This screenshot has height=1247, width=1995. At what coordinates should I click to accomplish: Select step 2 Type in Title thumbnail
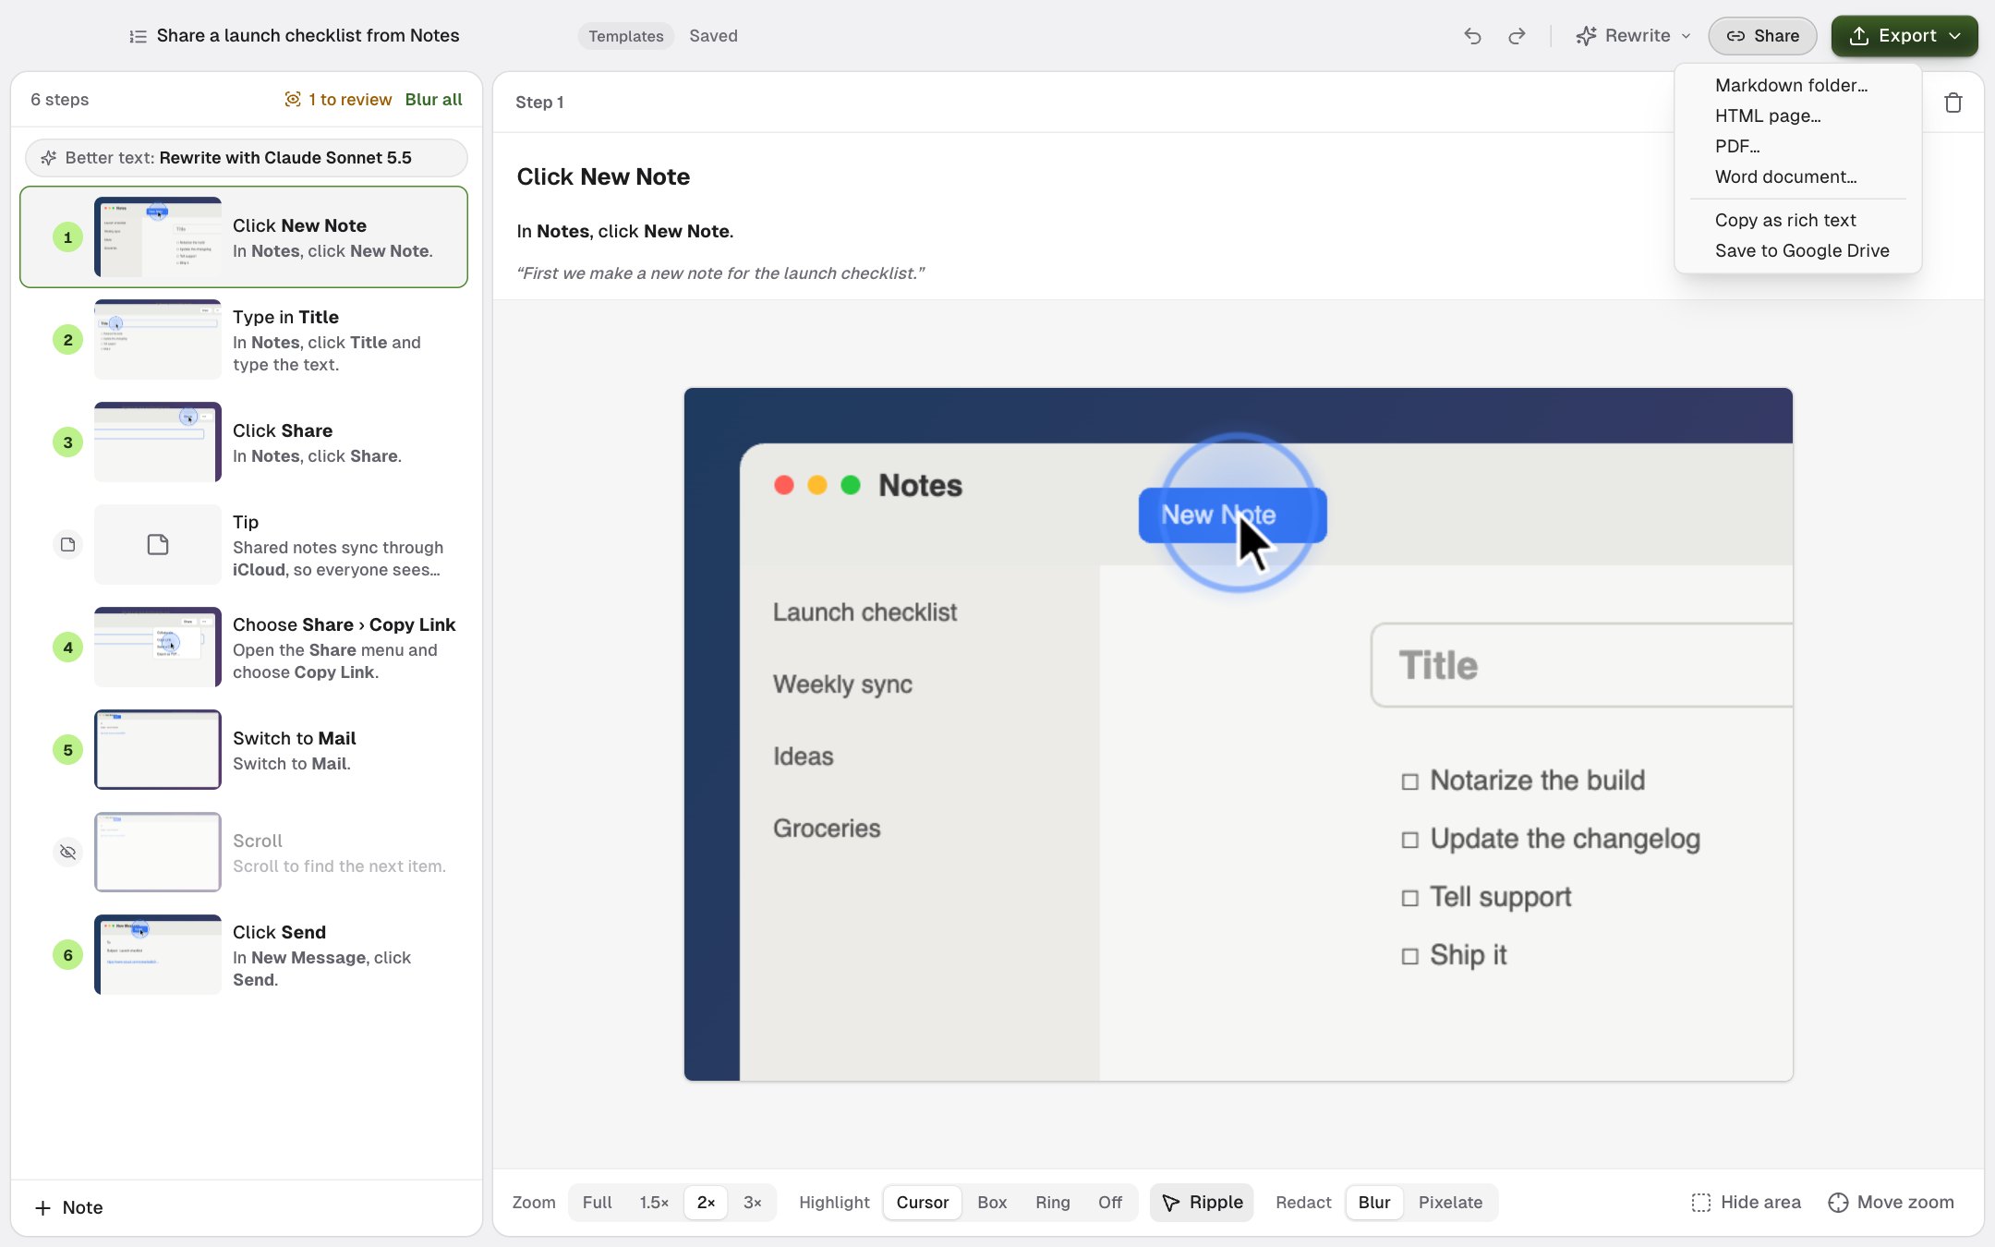click(x=158, y=339)
